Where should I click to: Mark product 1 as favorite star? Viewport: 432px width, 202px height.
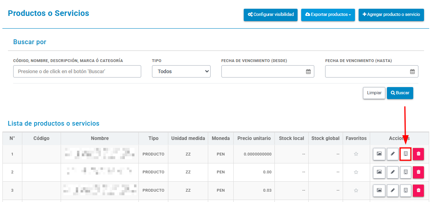(356, 154)
